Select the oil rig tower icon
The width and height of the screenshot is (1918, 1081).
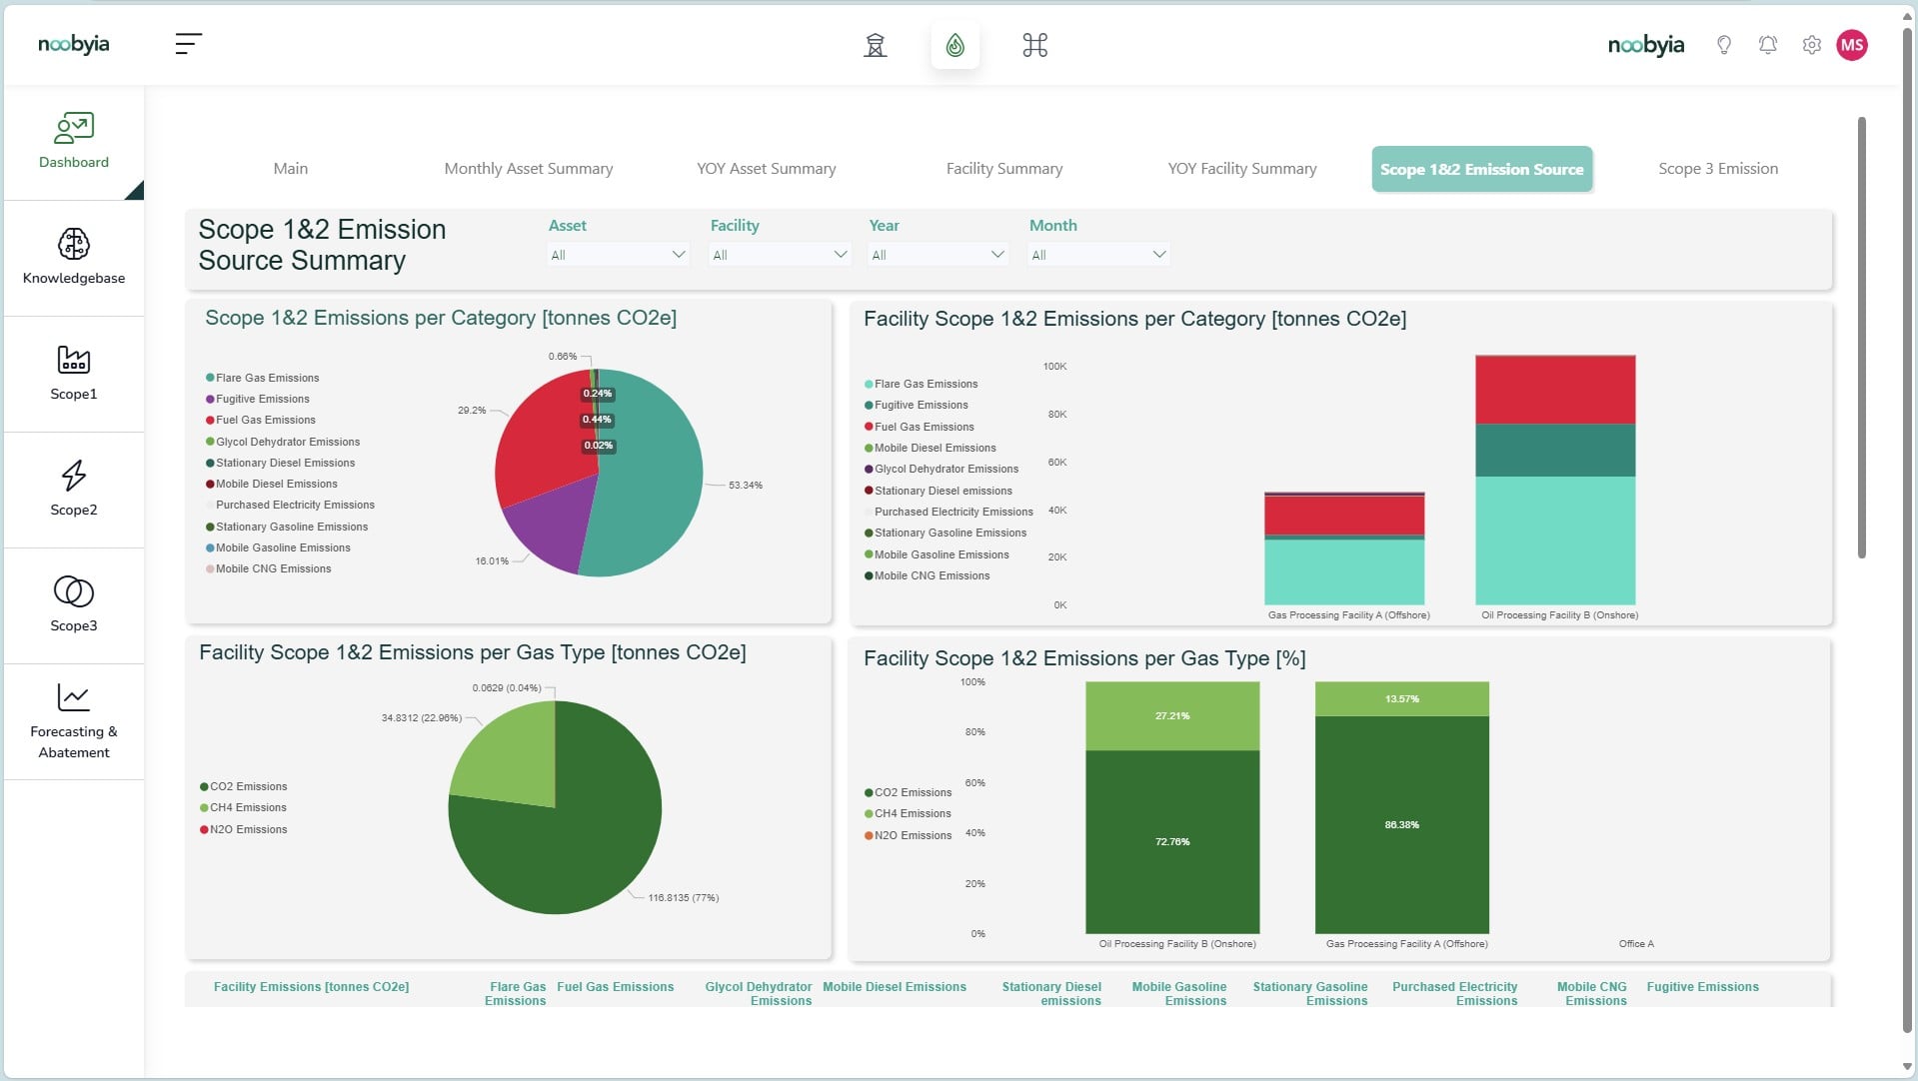876,45
